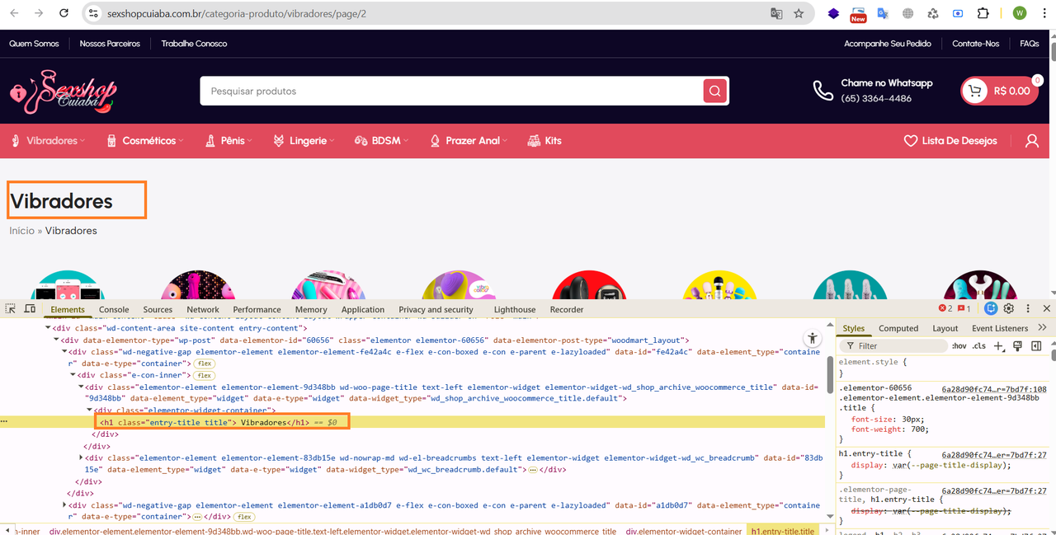
Task: Click the Translate page icon in address bar
Action: point(776,13)
